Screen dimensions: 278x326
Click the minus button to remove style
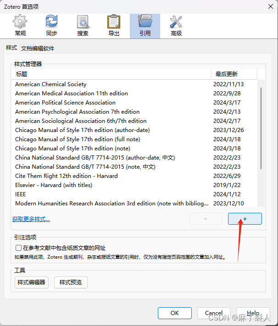[206, 219]
